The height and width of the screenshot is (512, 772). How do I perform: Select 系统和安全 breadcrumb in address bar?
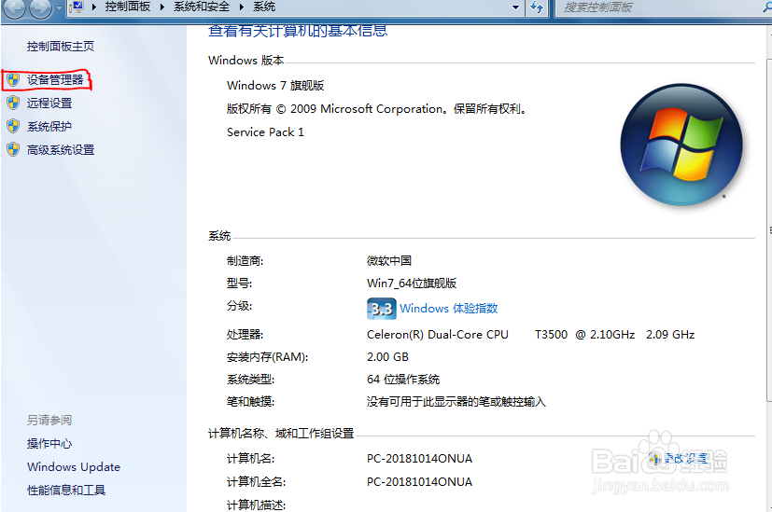tap(202, 7)
